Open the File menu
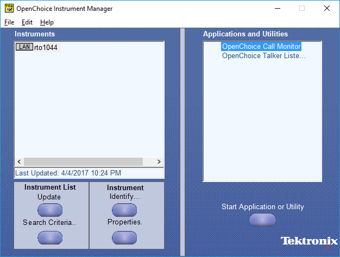340x257 pixels. pyautogui.click(x=9, y=22)
